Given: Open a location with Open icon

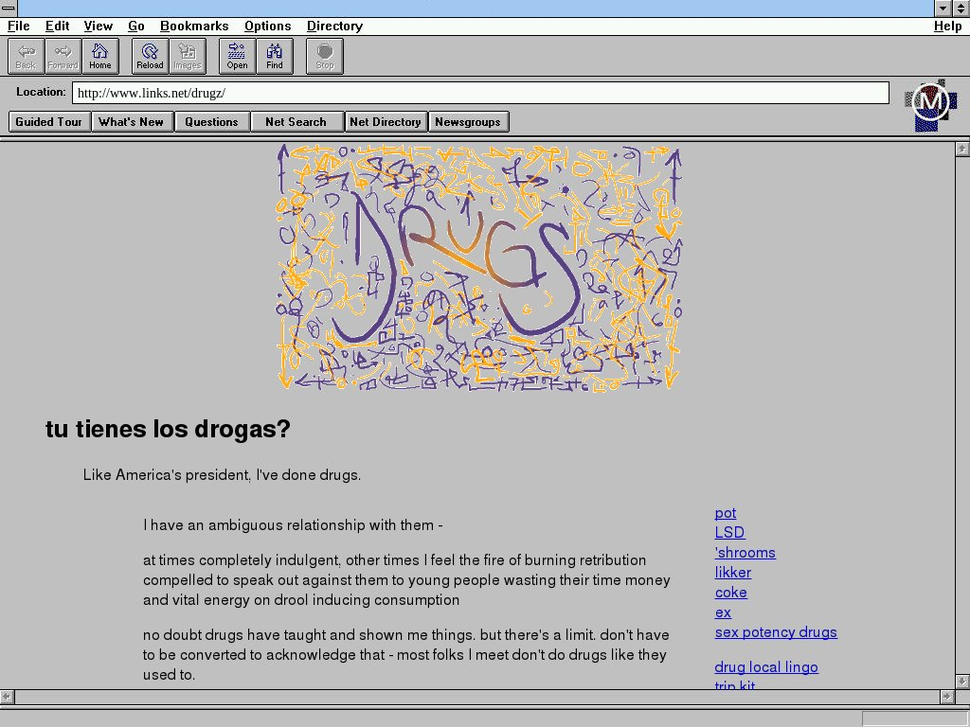Looking at the screenshot, I should 237,57.
